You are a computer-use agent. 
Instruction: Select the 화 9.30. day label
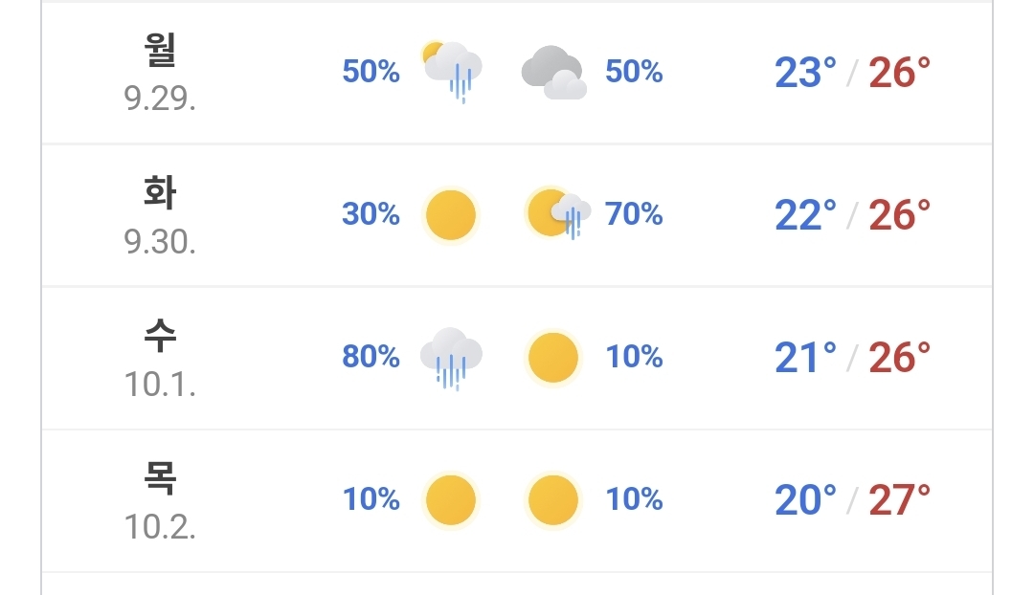click(x=160, y=215)
